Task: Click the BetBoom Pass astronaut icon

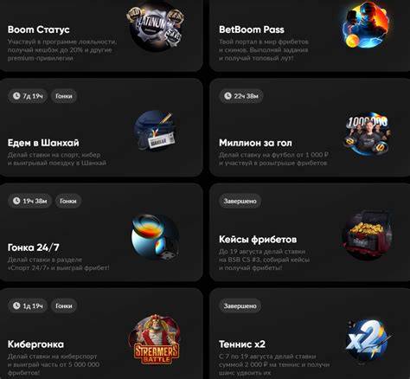Action: point(366,25)
